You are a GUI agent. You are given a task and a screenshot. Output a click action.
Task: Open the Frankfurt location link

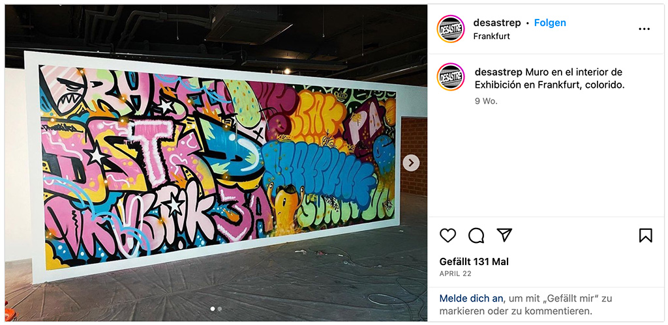point(492,36)
